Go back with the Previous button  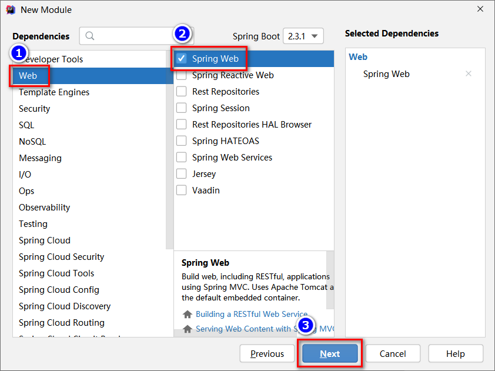coord(267,353)
